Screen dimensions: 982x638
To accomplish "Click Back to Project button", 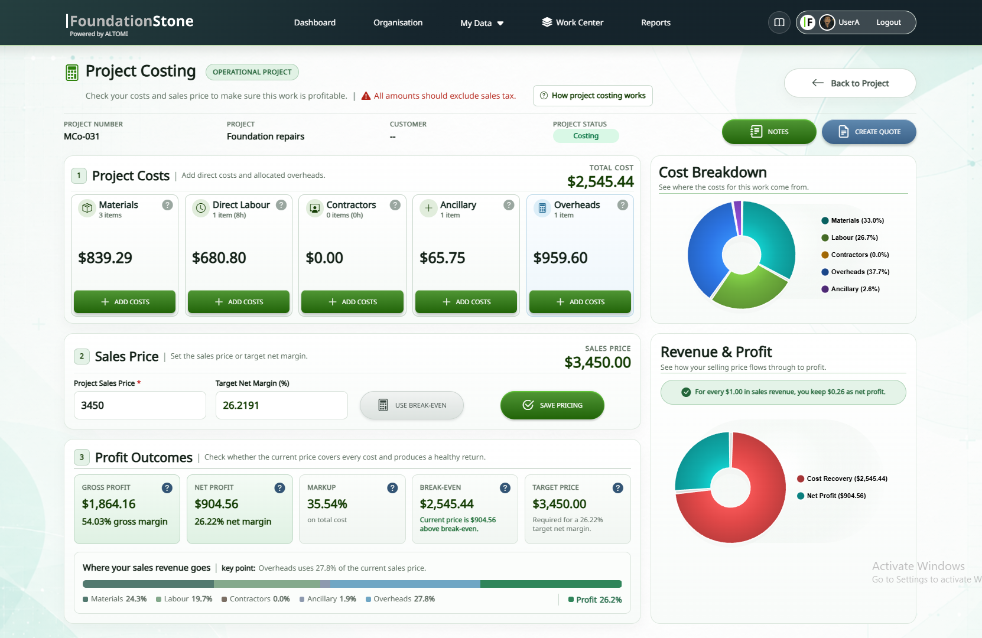I will pos(850,83).
